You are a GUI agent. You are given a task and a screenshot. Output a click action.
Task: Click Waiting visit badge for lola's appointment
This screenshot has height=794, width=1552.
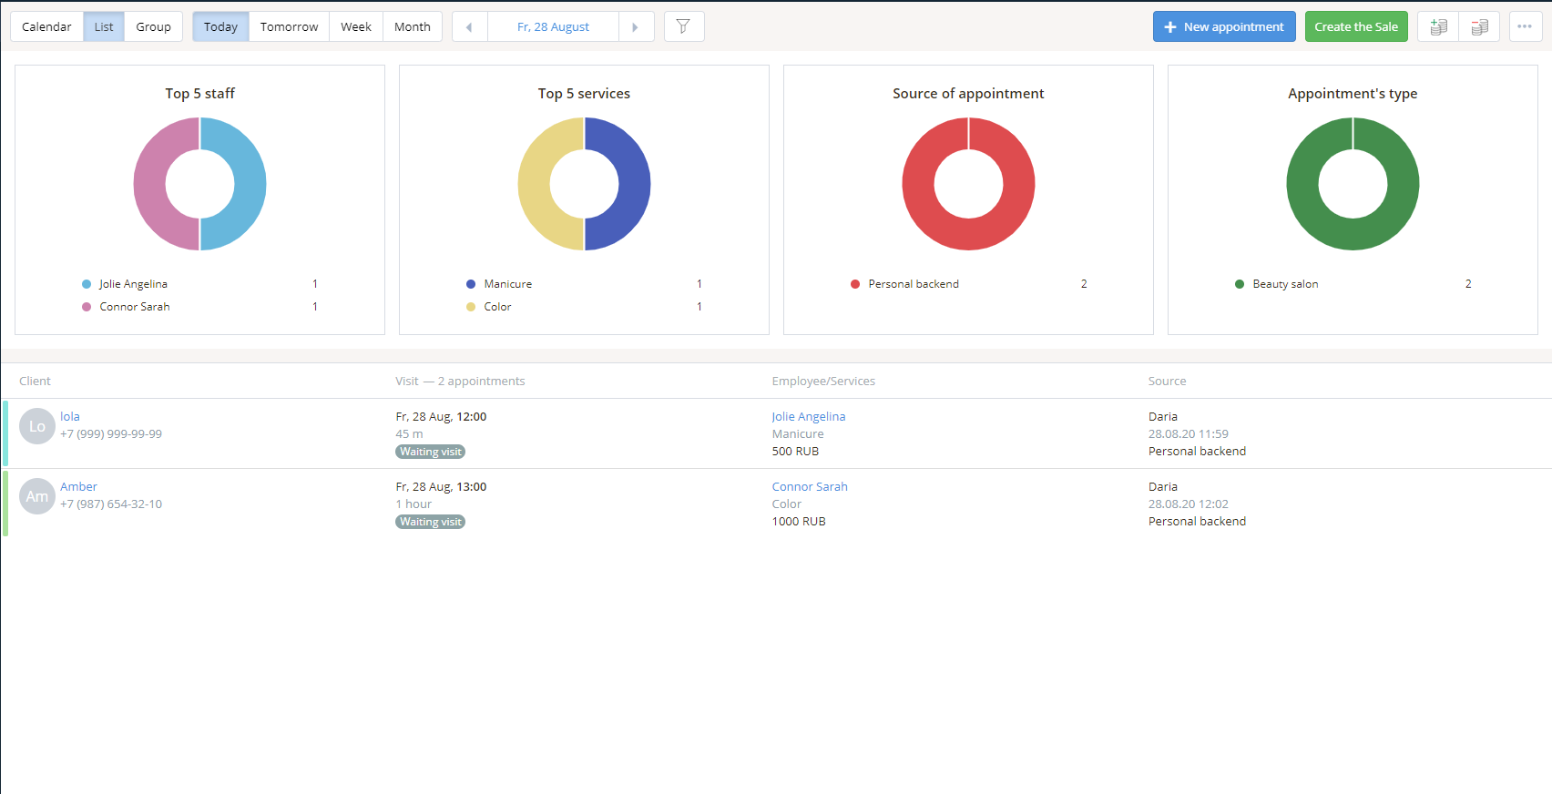[430, 452]
